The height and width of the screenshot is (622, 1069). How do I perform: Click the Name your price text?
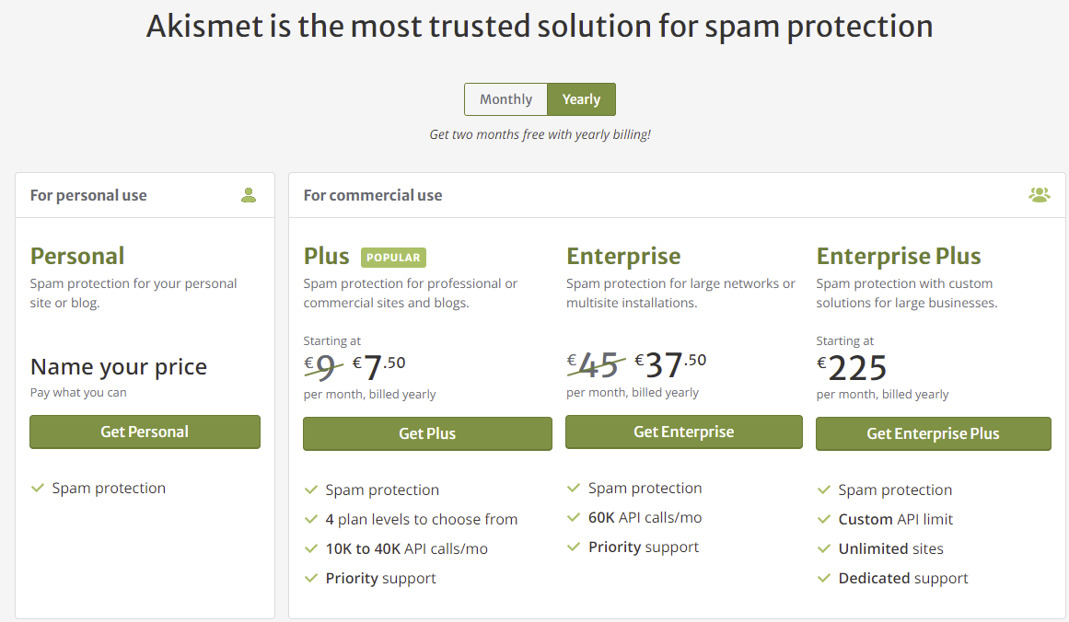[x=119, y=366]
